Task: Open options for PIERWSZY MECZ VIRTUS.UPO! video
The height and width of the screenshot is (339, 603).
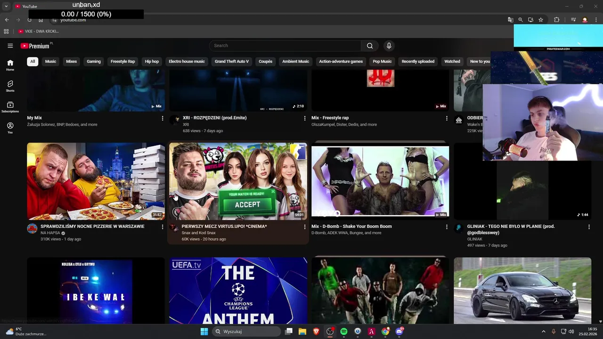Action: point(304,227)
